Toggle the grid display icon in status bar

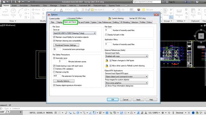[x=56, y=113]
